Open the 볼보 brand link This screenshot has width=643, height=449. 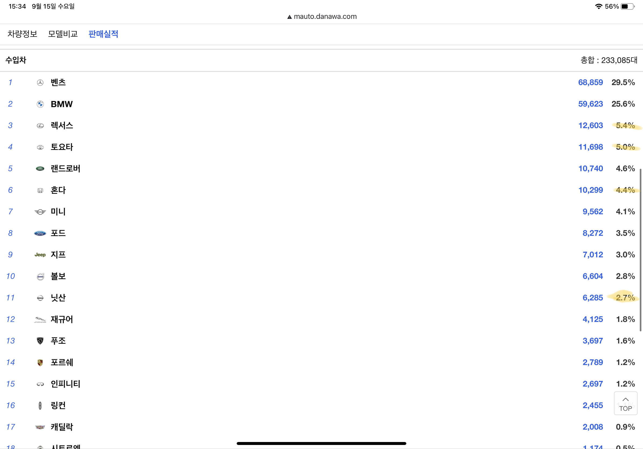click(x=58, y=276)
